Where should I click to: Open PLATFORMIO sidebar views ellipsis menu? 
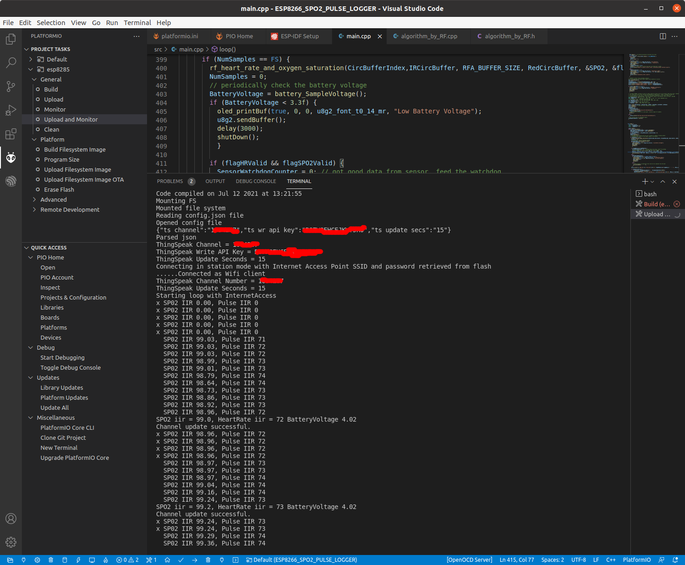pos(137,36)
